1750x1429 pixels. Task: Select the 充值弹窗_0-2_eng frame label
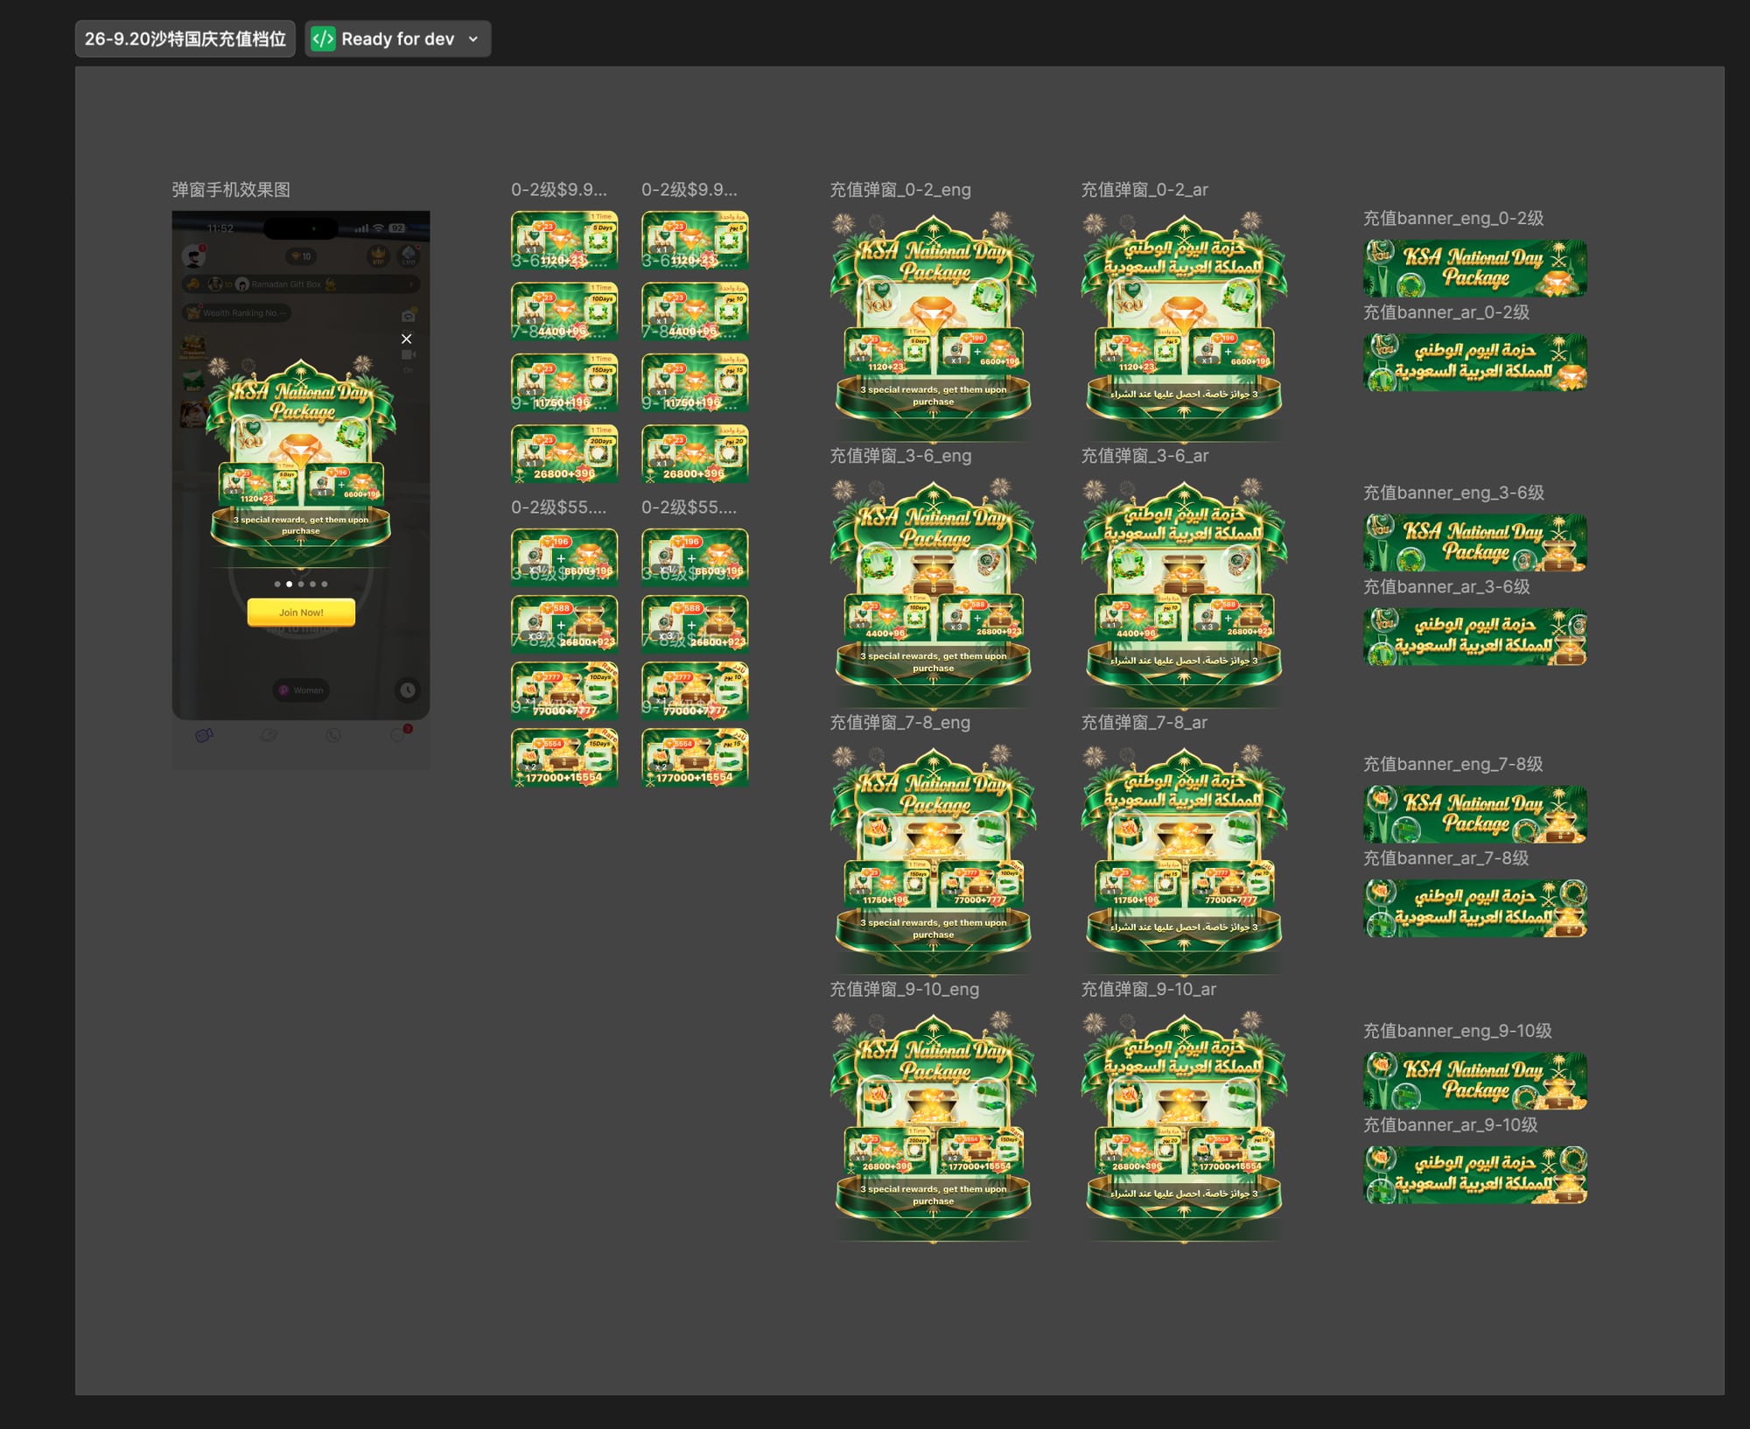900,190
